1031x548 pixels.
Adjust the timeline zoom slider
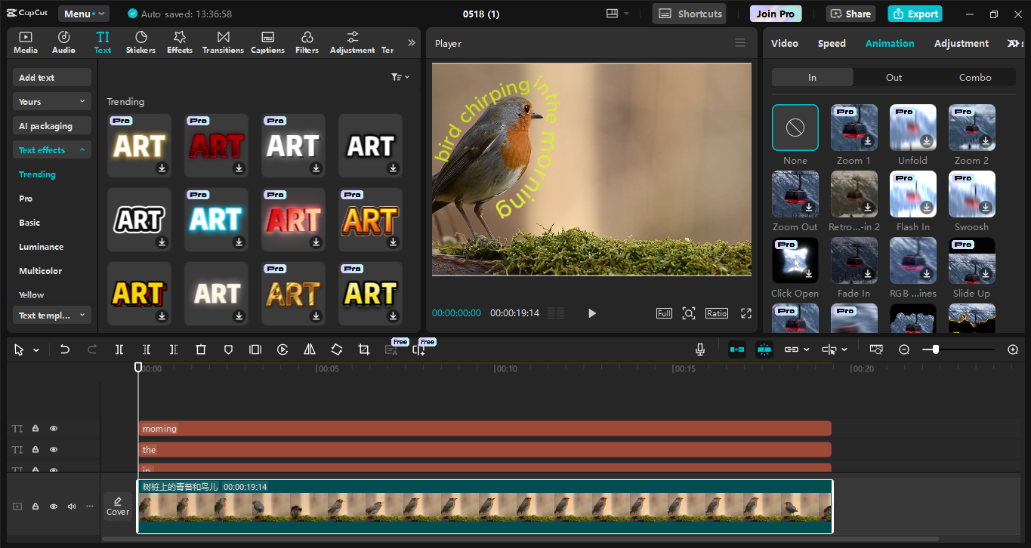pyautogui.click(x=934, y=349)
